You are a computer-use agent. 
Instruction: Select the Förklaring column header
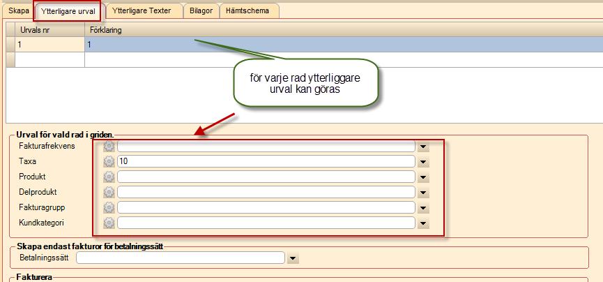pos(344,29)
